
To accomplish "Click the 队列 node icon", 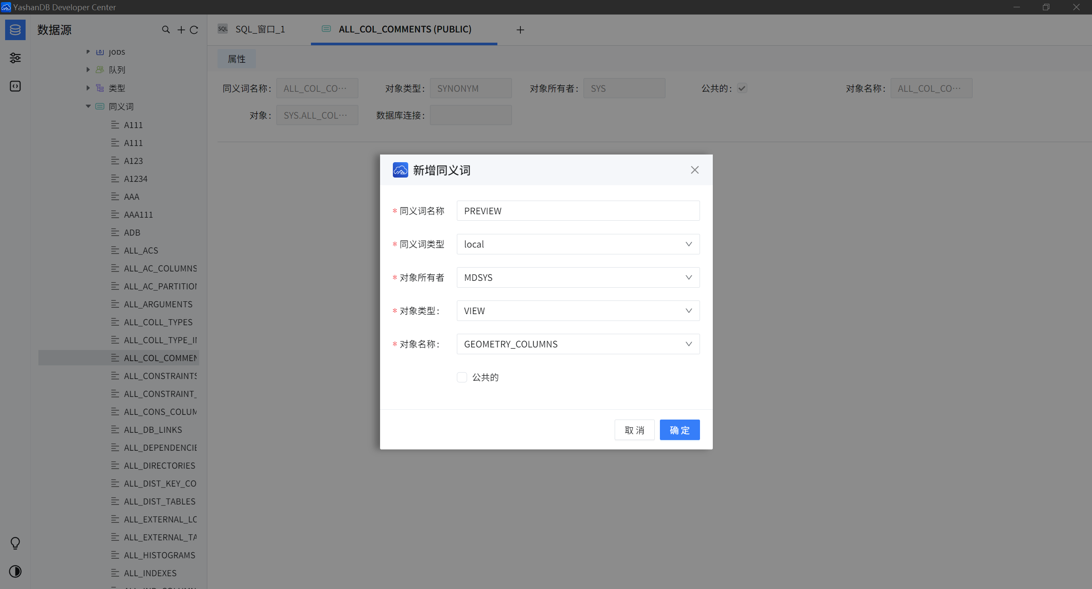I will click(x=100, y=70).
